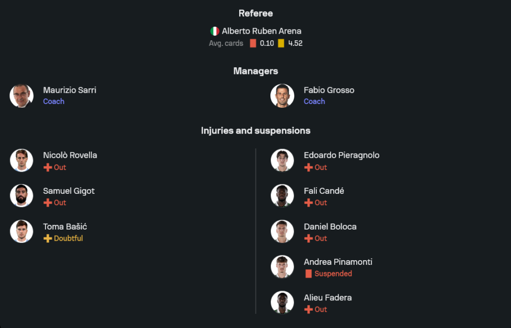Select Edoardo Pieragnolo's player photo
The width and height of the screenshot is (511, 328).
282,160
